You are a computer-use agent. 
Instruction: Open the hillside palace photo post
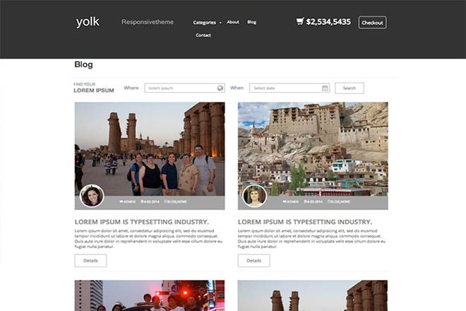pyautogui.click(x=313, y=149)
